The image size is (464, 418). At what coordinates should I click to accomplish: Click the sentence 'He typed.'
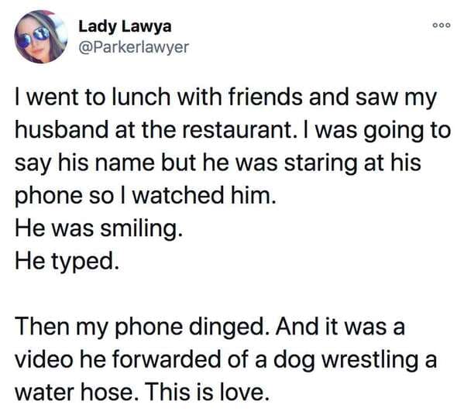(67, 262)
